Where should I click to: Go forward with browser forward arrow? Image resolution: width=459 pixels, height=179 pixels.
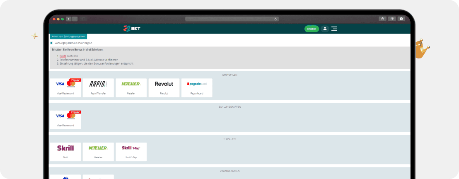click(x=75, y=19)
